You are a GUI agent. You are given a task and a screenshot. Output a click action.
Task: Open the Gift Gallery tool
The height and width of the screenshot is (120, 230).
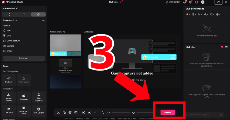(x=39, y=111)
